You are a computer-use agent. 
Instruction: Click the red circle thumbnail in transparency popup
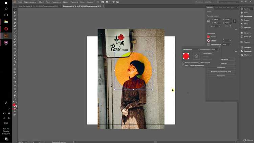186,56
